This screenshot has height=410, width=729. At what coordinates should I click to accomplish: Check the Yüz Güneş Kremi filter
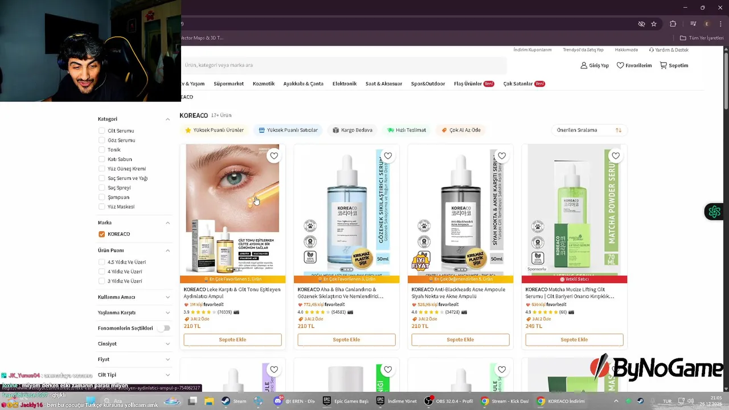[102, 169]
